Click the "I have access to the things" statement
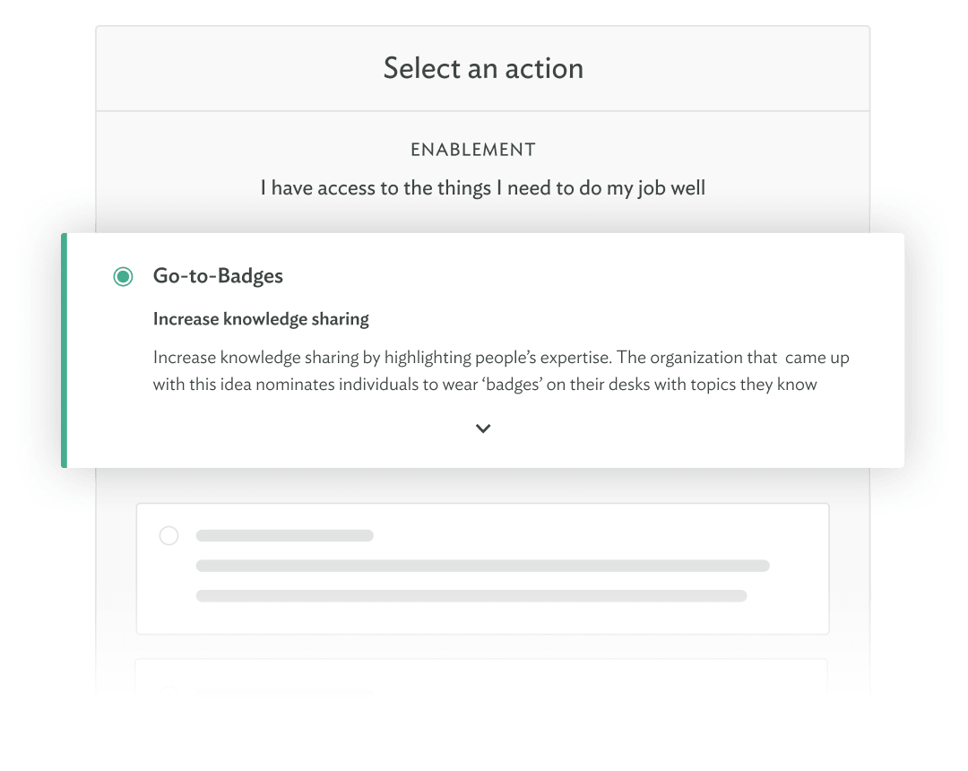 pos(483,188)
